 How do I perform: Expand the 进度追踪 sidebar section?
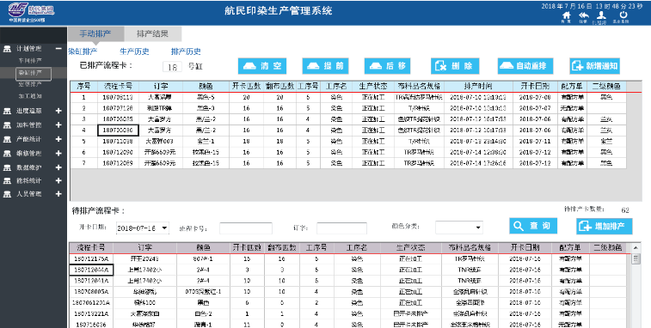58,111
